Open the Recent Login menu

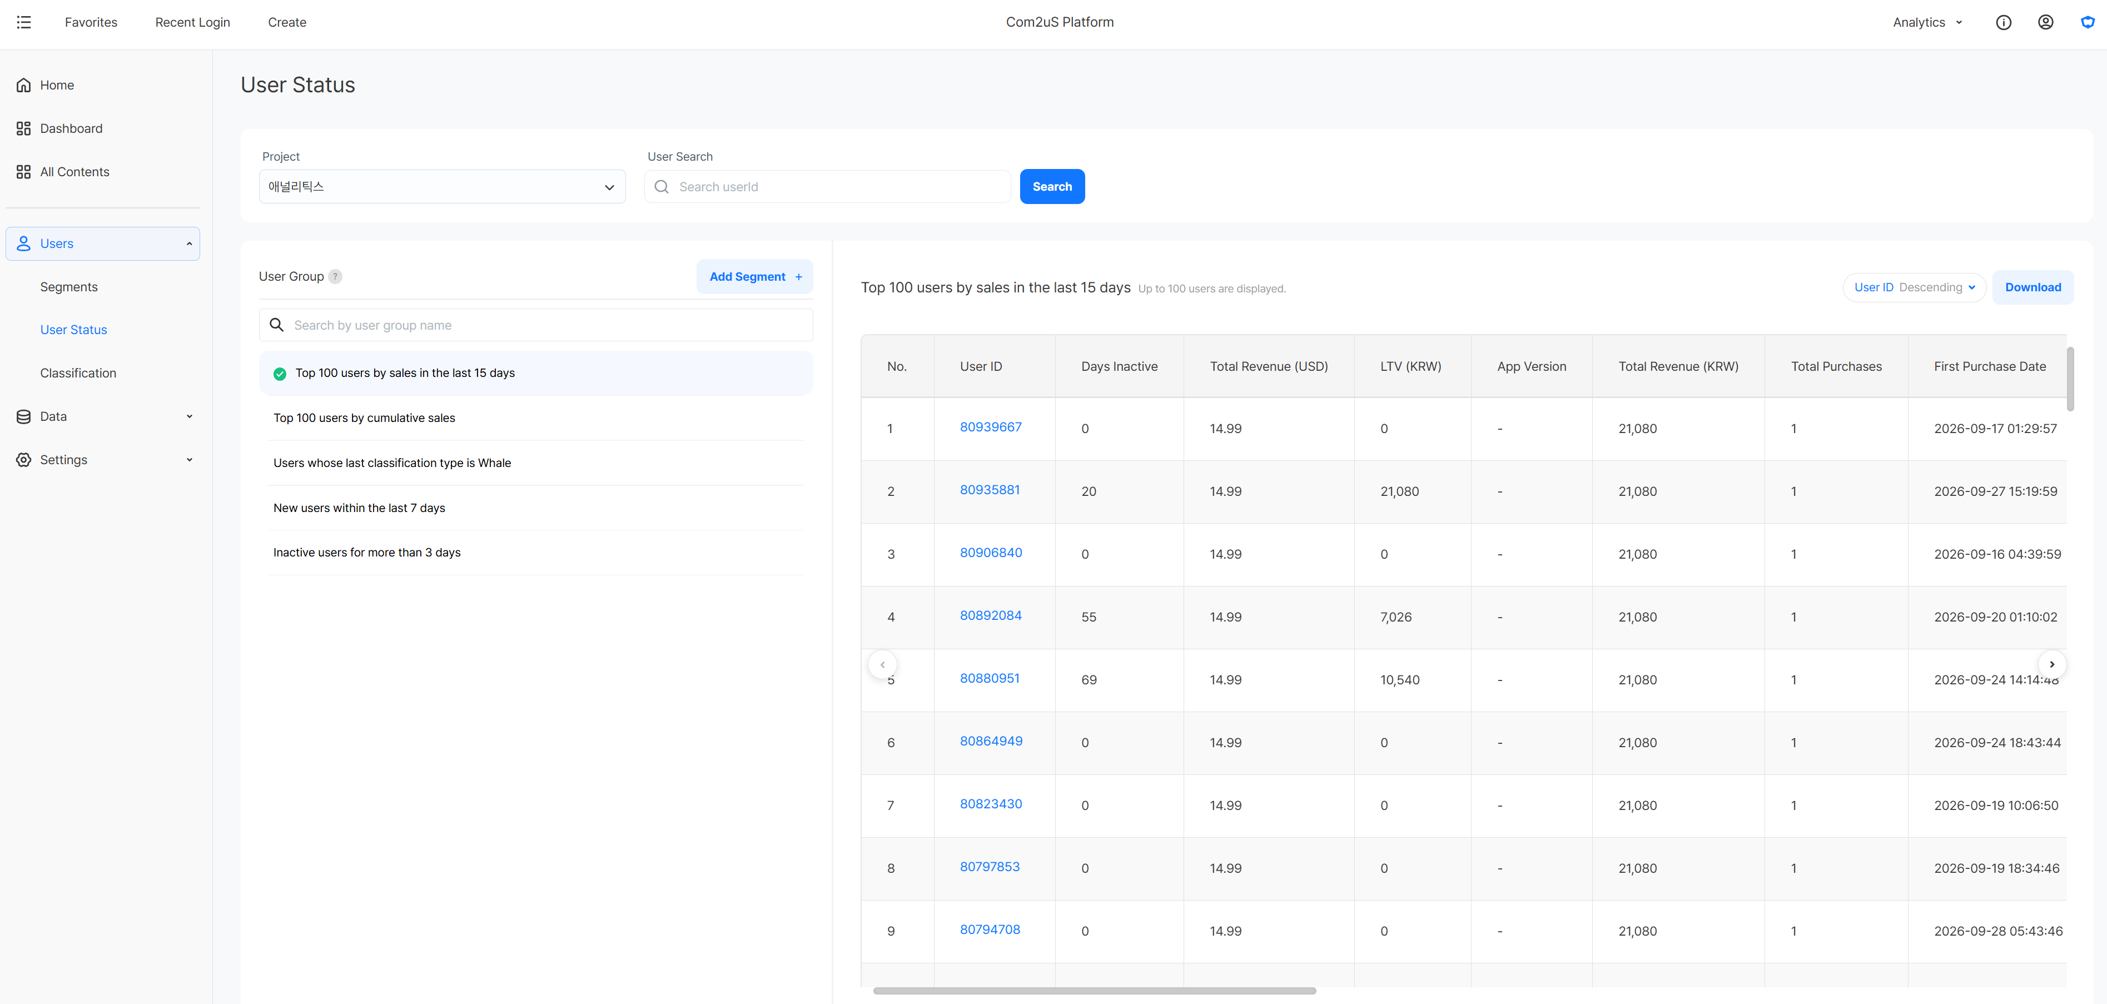click(x=192, y=22)
